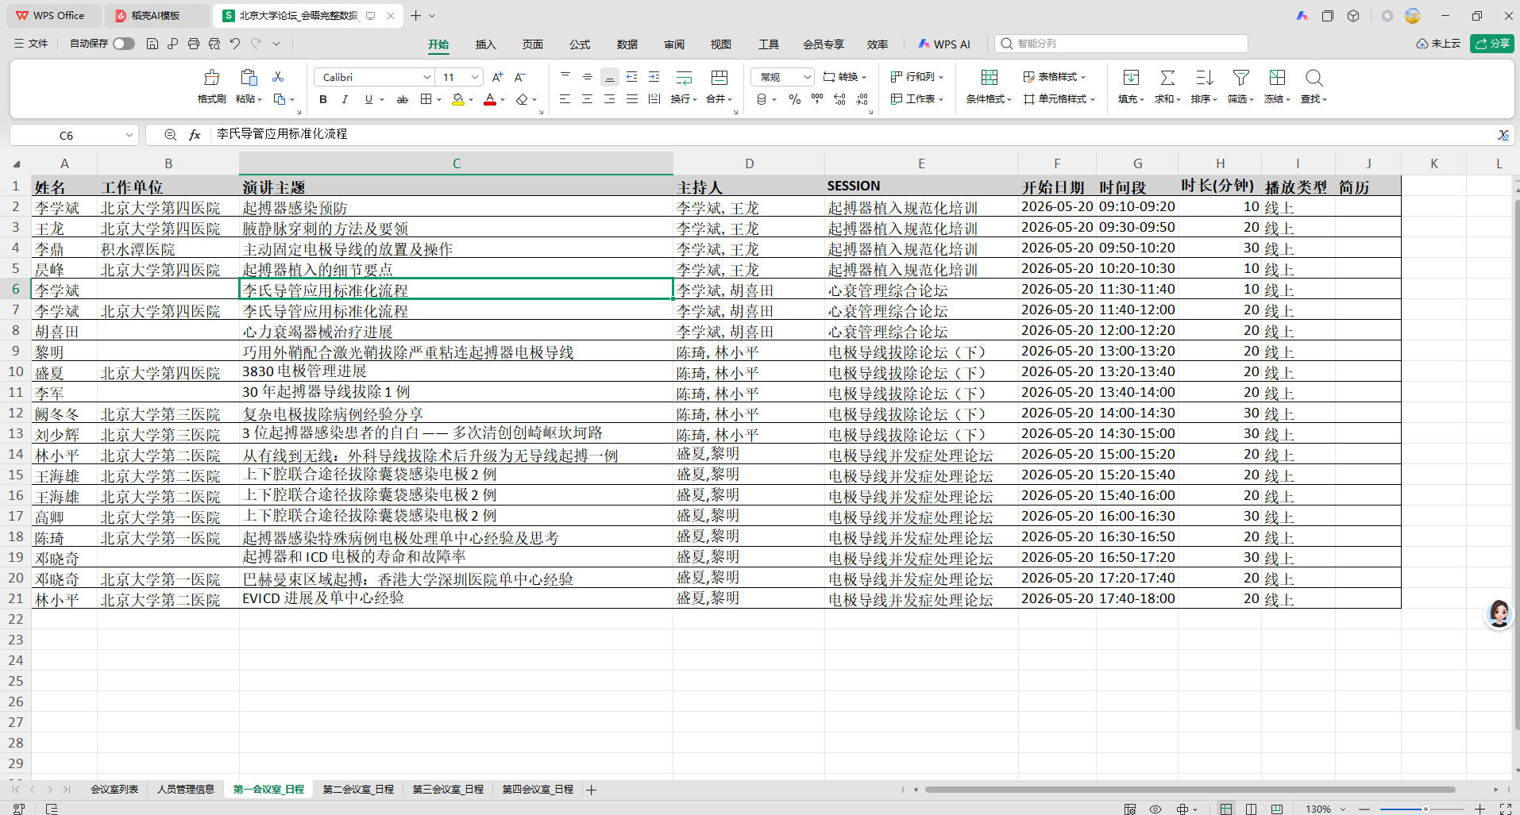Expand the quick access toolbar more chevron
This screenshot has height=815, width=1520.
[276, 44]
